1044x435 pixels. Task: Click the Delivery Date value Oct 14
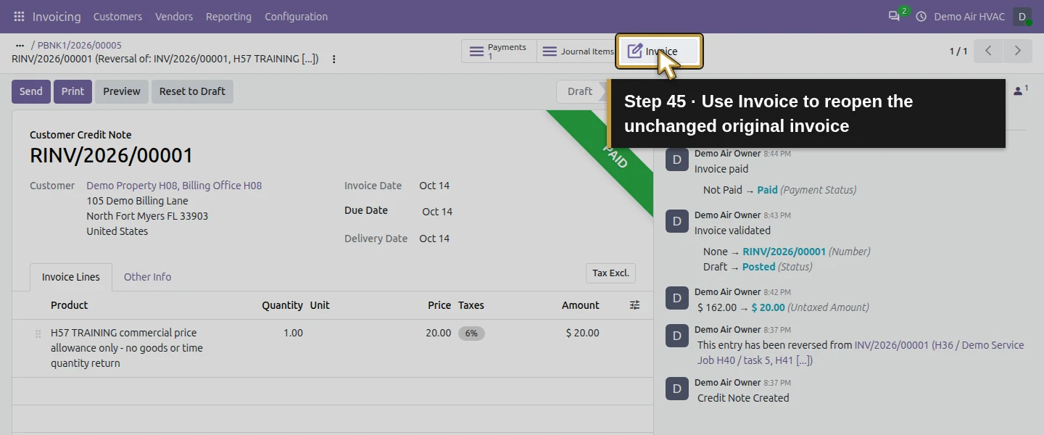(x=434, y=239)
